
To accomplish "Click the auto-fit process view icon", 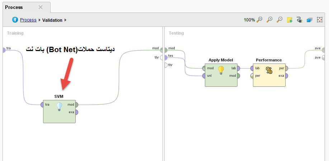I will pyautogui.click(x=319, y=20).
